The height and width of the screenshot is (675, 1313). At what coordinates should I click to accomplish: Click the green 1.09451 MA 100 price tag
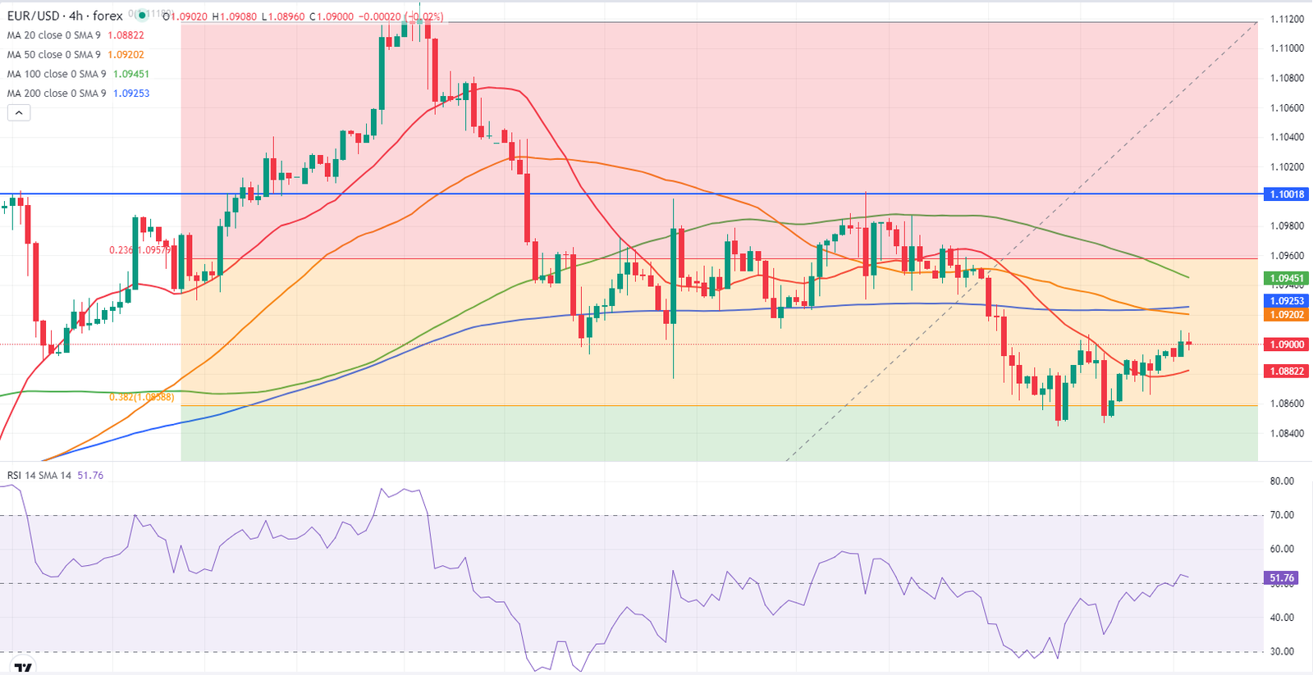tap(1286, 279)
